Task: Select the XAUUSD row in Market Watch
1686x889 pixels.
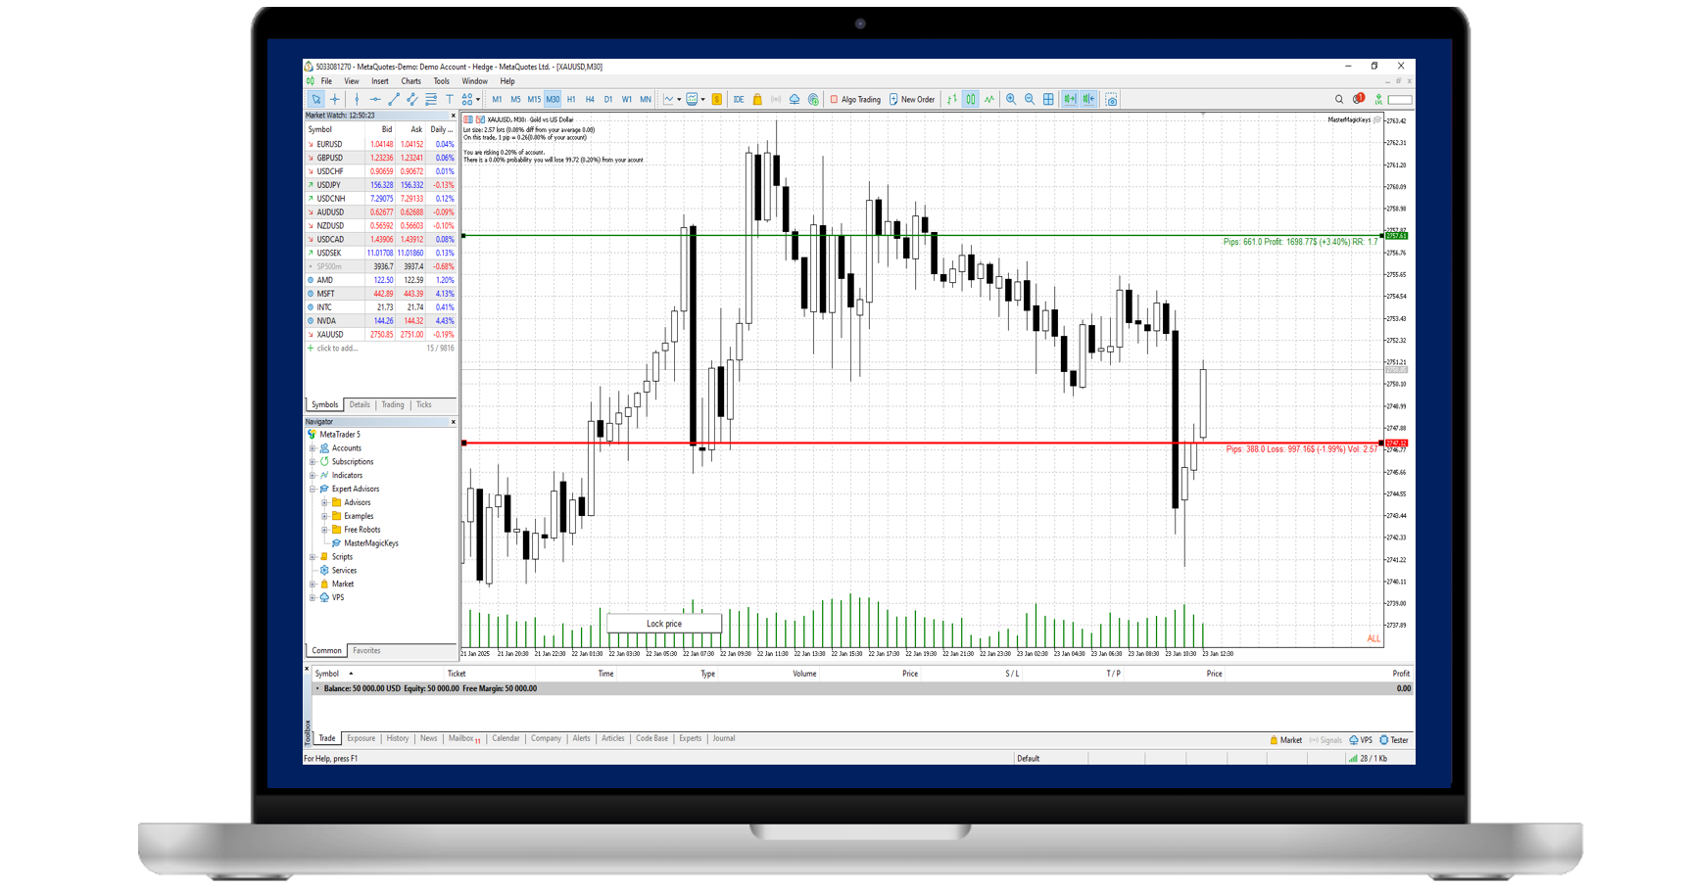Action: point(381,335)
